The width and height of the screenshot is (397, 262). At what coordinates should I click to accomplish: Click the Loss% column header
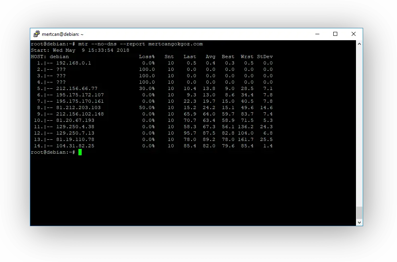click(147, 57)
